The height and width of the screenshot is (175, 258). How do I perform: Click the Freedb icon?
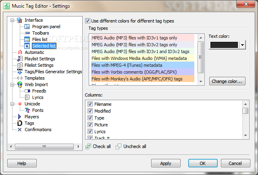27,91
